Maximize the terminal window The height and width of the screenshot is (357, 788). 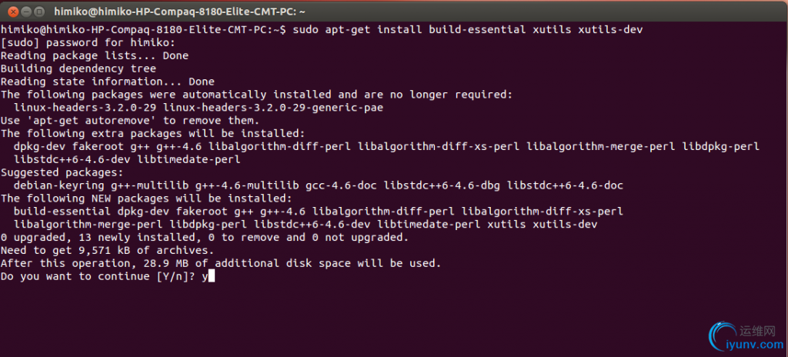[x=38, y=12]
